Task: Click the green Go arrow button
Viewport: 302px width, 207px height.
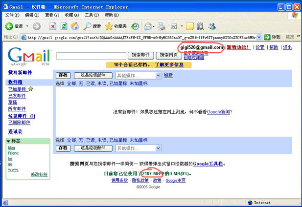Action: pos(267,37)
